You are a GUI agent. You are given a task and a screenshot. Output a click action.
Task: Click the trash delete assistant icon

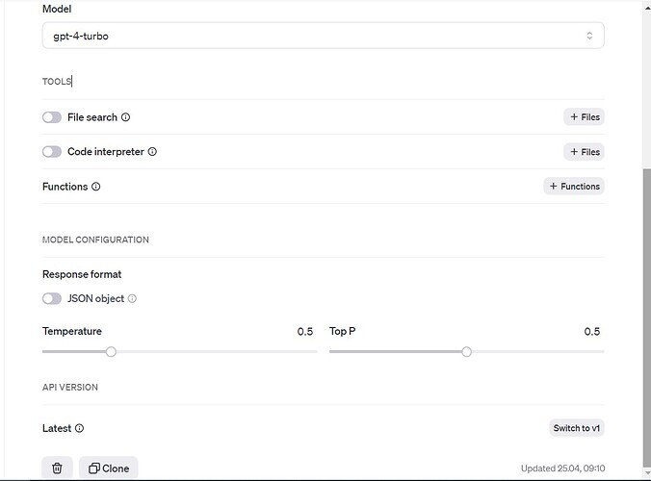57,468
